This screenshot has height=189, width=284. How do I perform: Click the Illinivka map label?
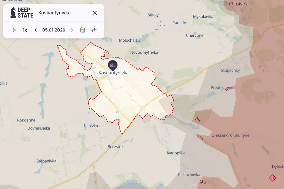tap(91, 126)
